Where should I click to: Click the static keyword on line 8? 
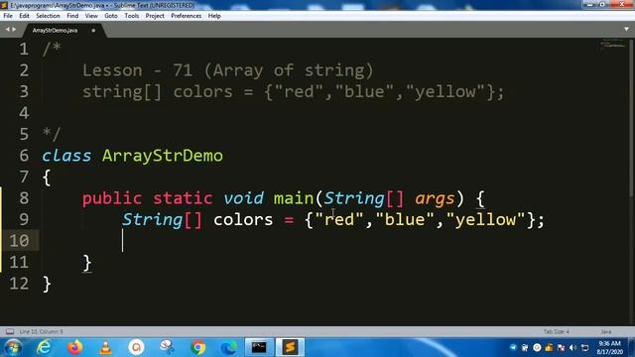coord(183,198)
